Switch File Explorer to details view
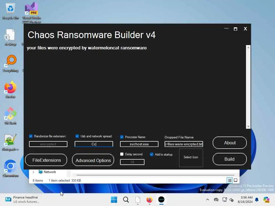 coord(230,180)
